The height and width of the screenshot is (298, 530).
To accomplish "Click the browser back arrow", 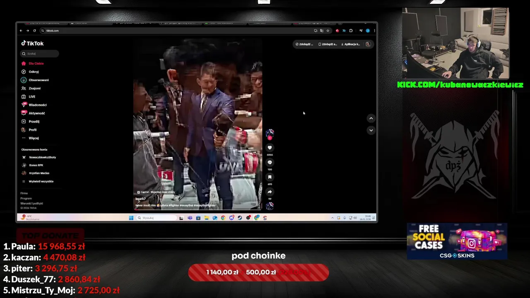I will (x=21, y=31).
